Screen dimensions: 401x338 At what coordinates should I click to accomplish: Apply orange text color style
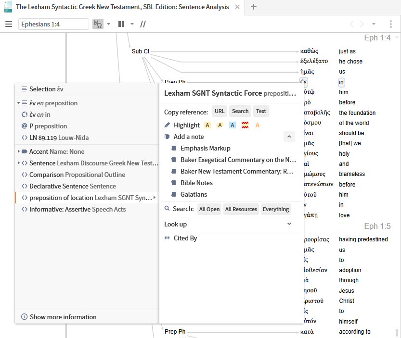coord(257,125)
